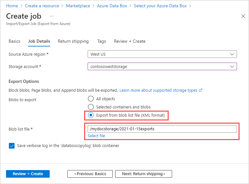Toggle Save verbose log checkbox
This screenshot has width=249, height=184.
[x=12, y=146]
